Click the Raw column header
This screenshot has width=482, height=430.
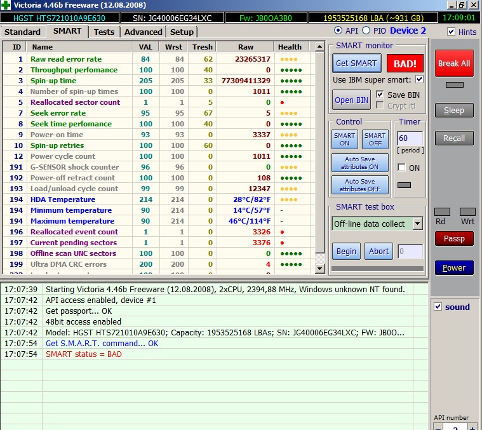point(245,47)
